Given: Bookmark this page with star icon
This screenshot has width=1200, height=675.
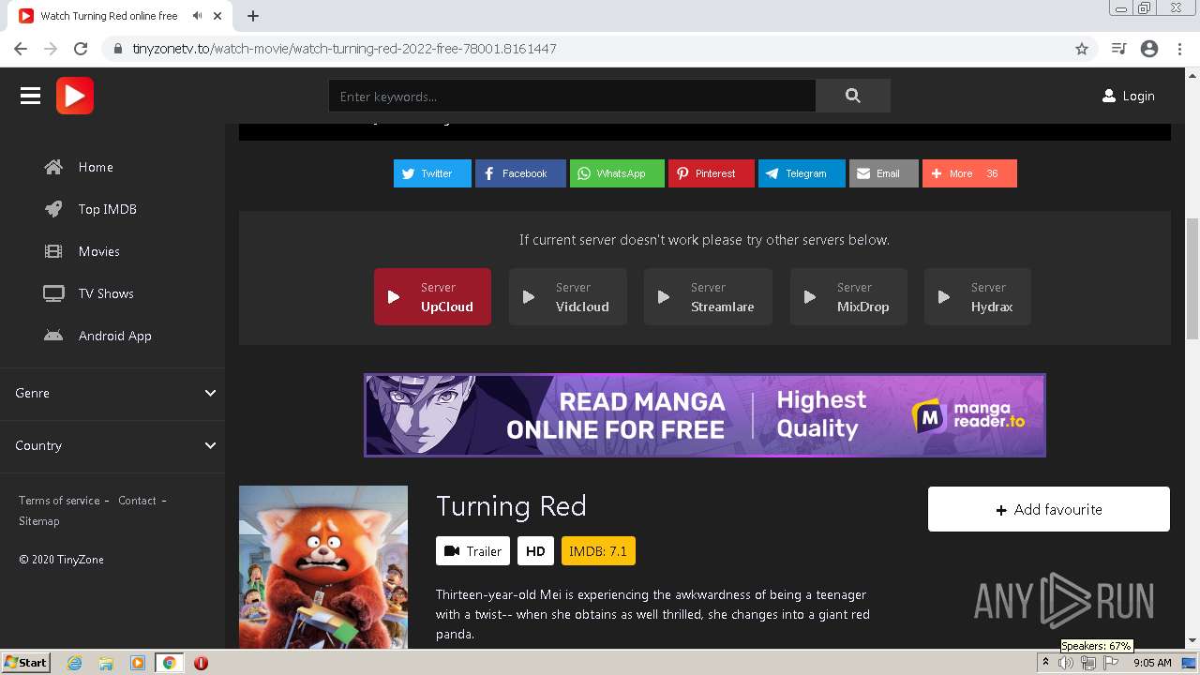Looking at the screenshot, I should (1082, 49).
